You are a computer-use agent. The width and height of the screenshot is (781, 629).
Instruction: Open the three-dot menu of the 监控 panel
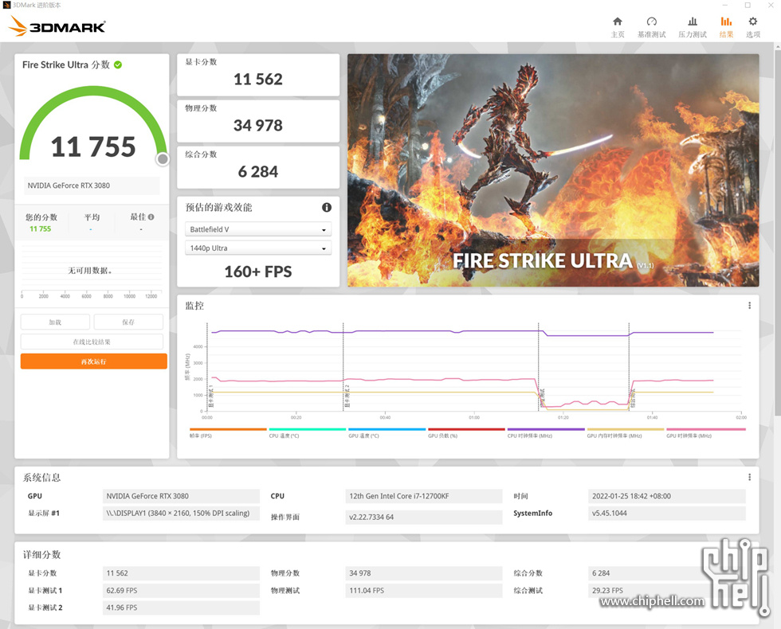749,306
